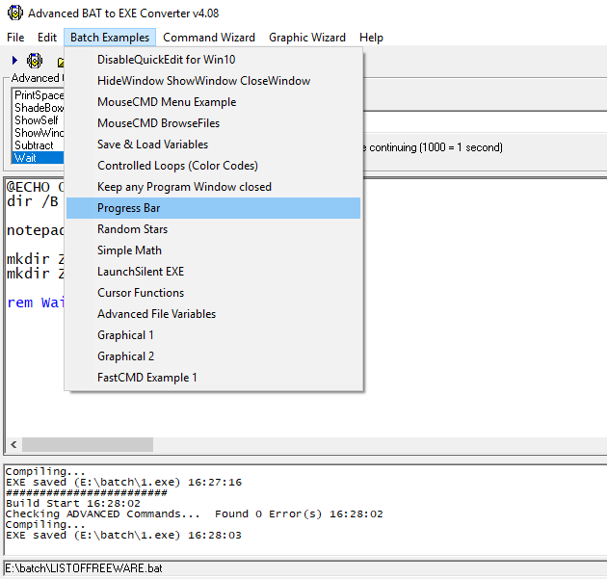Load the LaunchSilent EXE example
607x579 pixels.
(213, 272)
